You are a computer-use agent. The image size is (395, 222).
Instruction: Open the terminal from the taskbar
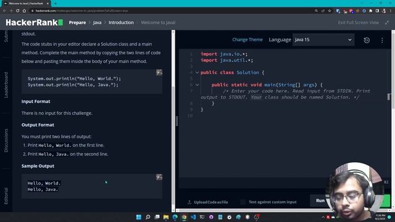(202, 217)
